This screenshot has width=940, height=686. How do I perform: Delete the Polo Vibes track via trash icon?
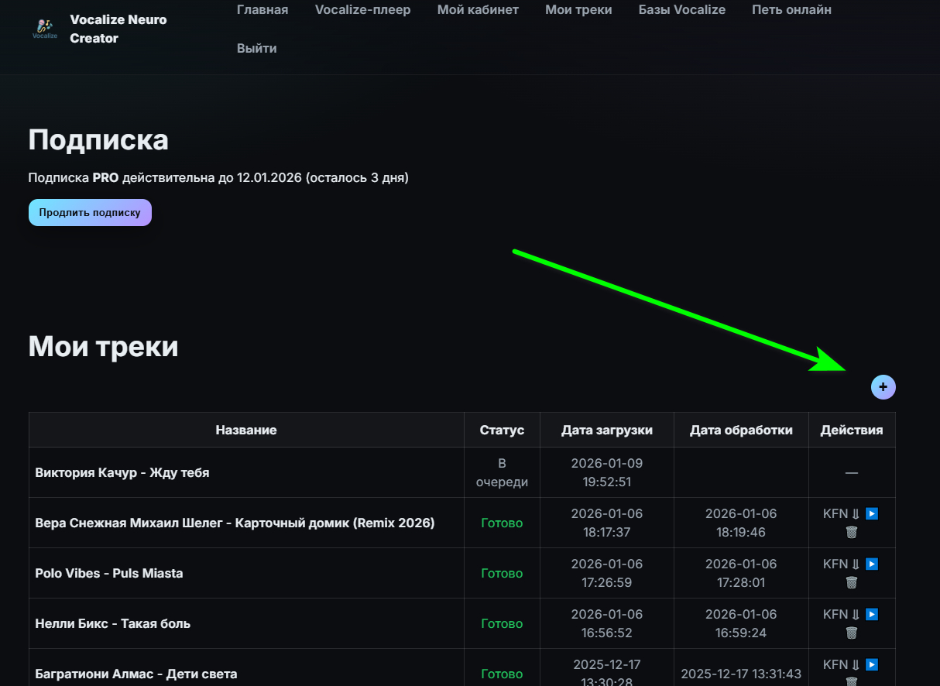[x=851, y=582]
